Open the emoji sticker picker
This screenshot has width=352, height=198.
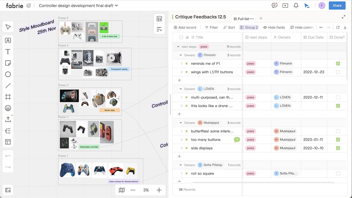tap(8, 108)
